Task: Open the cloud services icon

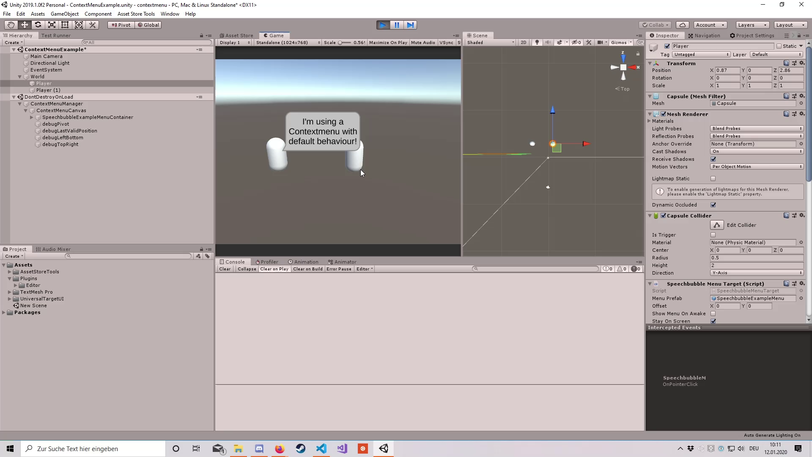Action: point(683,25)
